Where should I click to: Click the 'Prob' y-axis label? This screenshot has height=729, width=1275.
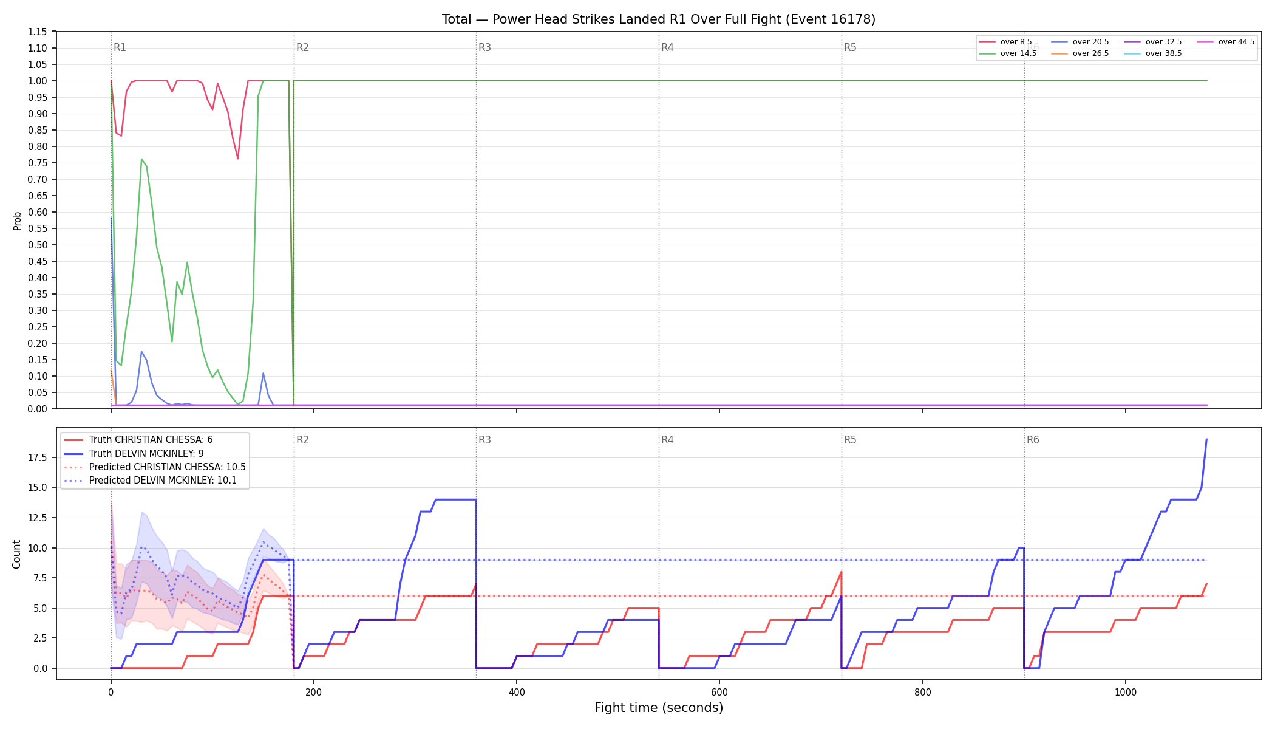[17, 221]
